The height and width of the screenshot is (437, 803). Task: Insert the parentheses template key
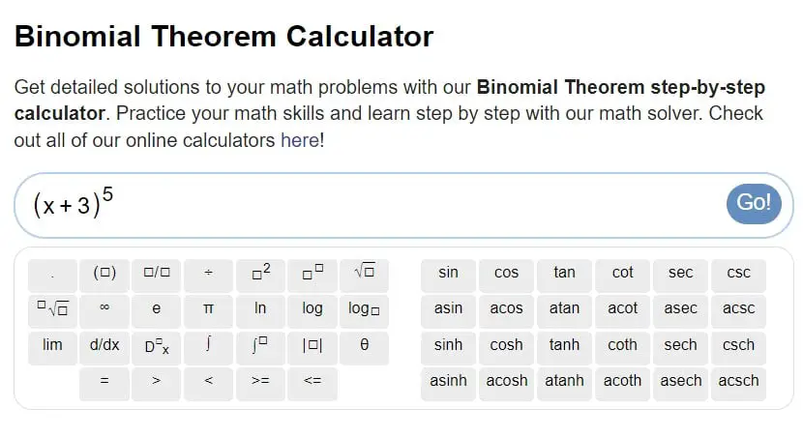(104, 273)
